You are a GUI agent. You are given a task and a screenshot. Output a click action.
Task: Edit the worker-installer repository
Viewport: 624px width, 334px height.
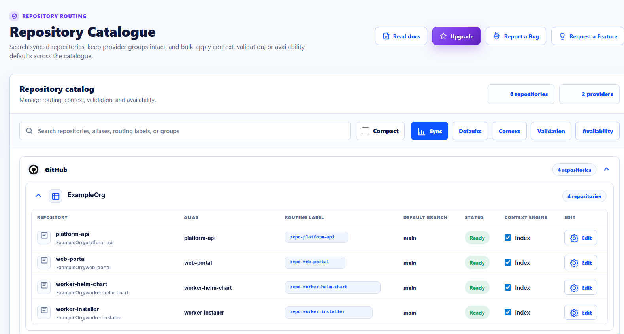coord(581,313)
